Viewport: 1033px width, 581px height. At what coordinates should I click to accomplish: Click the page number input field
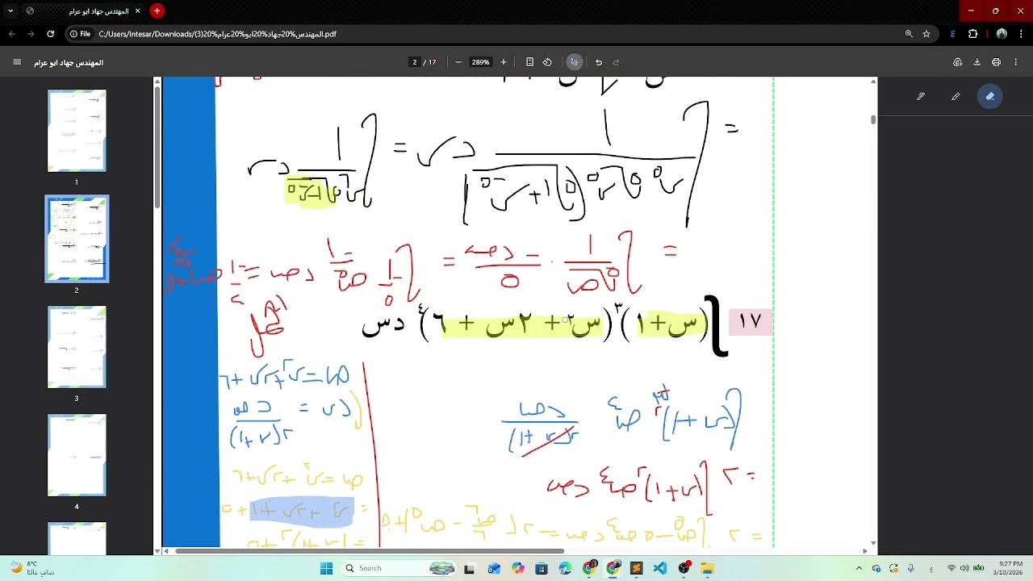point(415,62)
